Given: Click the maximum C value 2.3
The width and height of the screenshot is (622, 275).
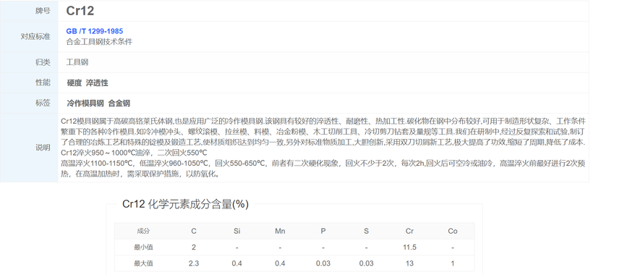Looking at the screenshot, I should (194, 263).
